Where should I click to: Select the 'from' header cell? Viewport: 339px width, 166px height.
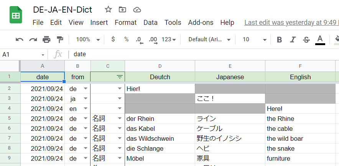pyautogui.click(x=77, y=77)
